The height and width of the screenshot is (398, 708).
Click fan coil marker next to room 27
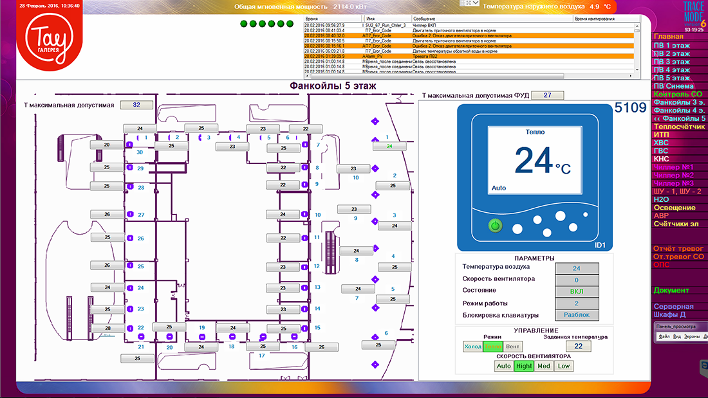click(x=129, y=214)
